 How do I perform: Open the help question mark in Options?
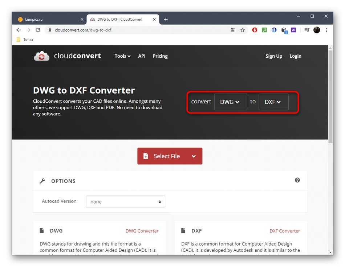click(x=297, y=180)
